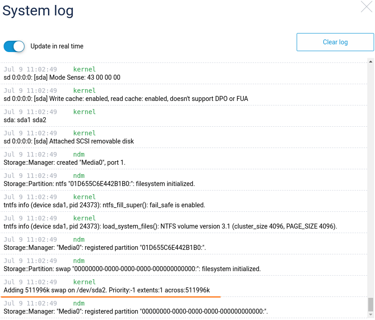Select the 'Adding 511996k swap' kernel entry

pos(107,290)
